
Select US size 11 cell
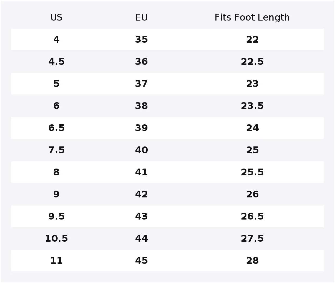tap(56, 261)
